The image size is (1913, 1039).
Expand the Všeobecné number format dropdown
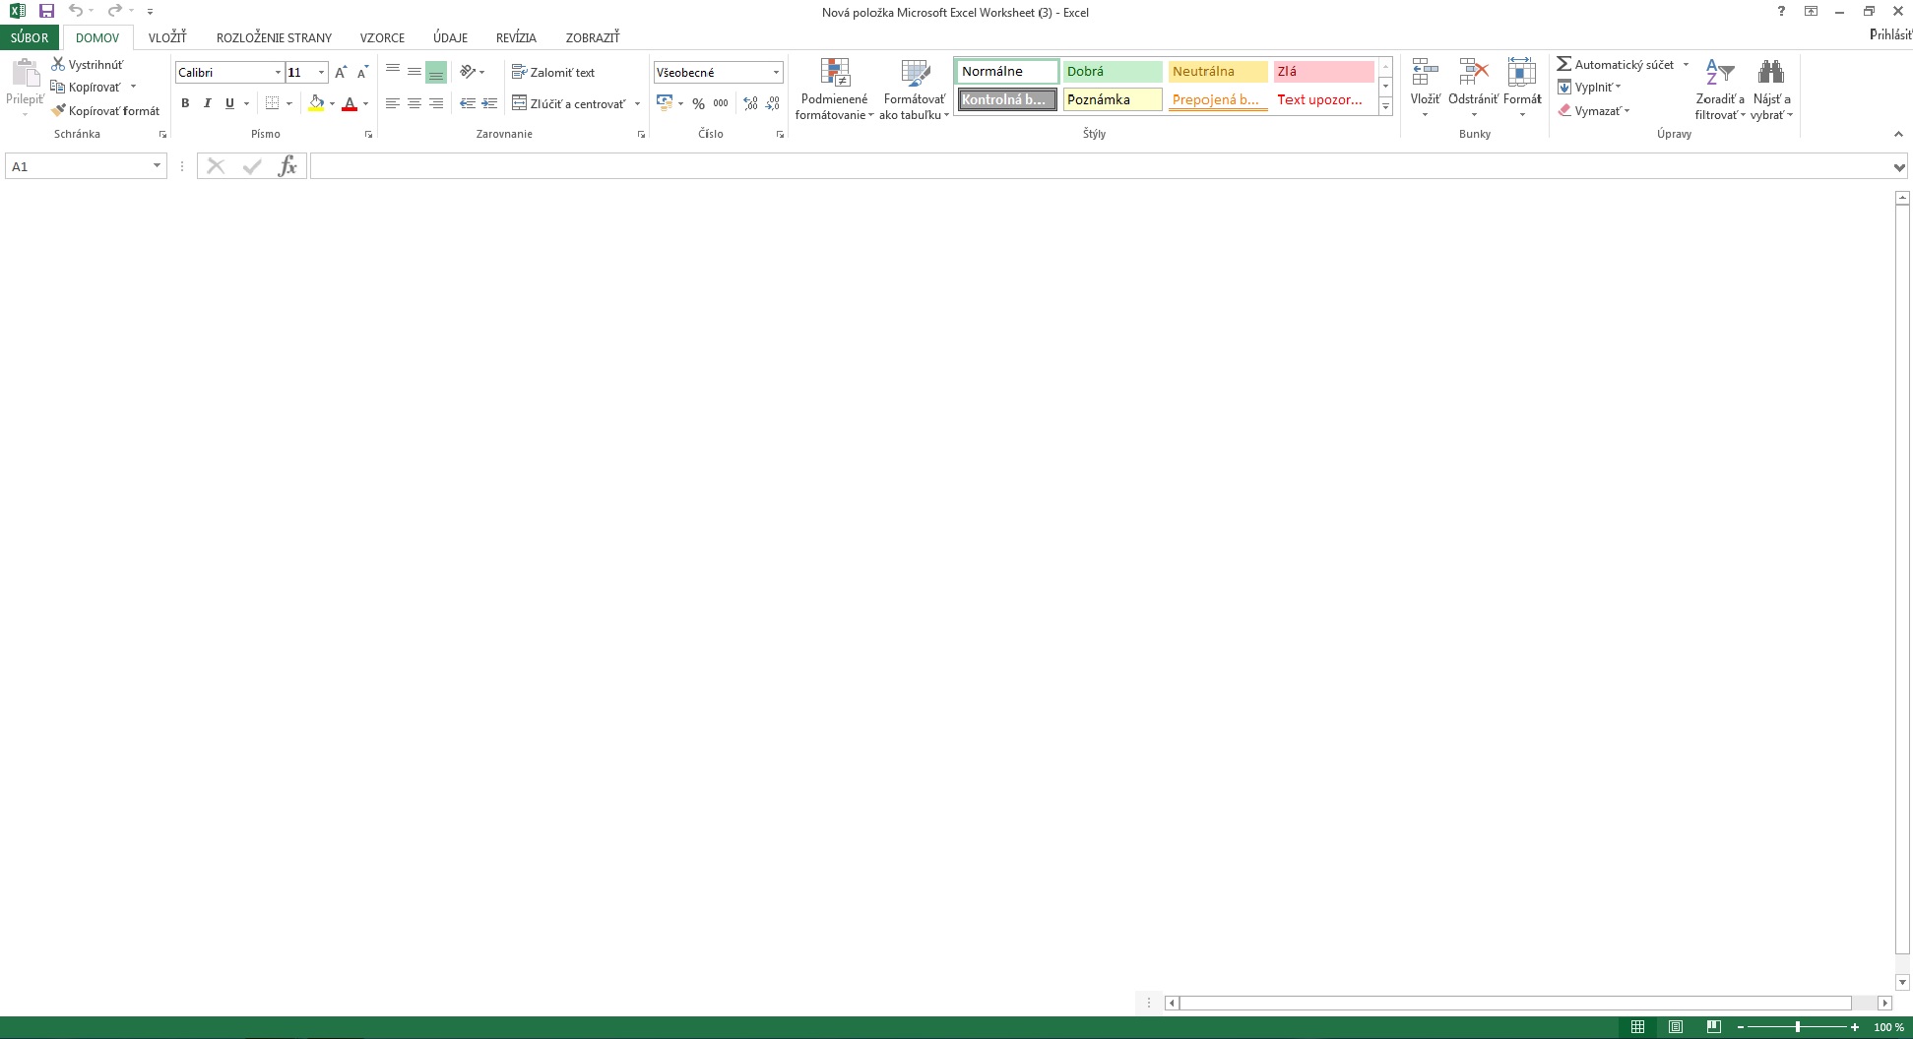click(776, 73)
